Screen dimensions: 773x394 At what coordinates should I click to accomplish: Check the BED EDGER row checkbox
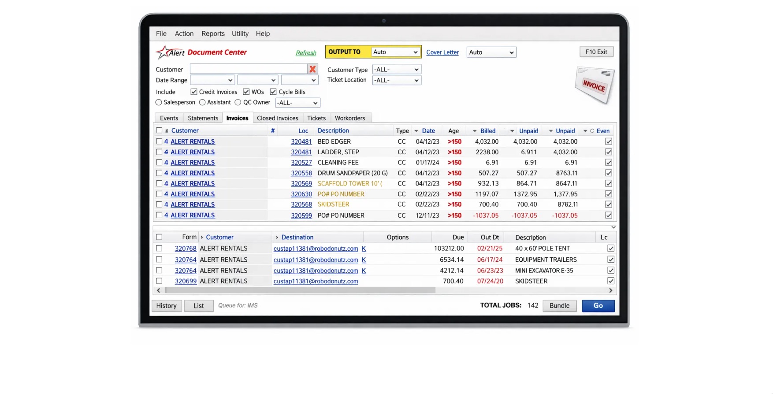159,141
